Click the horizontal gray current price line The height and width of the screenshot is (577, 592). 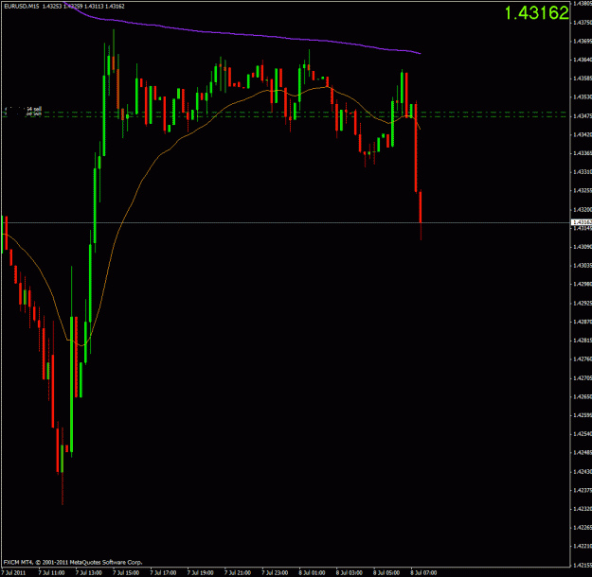(x=285, y=222)
